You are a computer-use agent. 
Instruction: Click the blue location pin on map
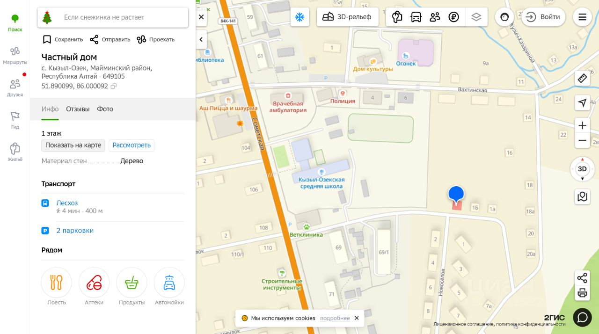coord(456,195)
